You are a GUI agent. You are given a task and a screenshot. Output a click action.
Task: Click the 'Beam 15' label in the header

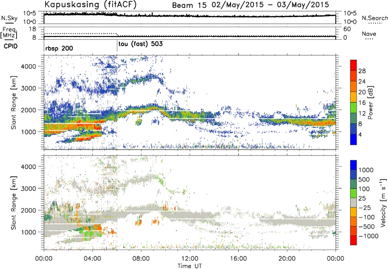(189, 5)
